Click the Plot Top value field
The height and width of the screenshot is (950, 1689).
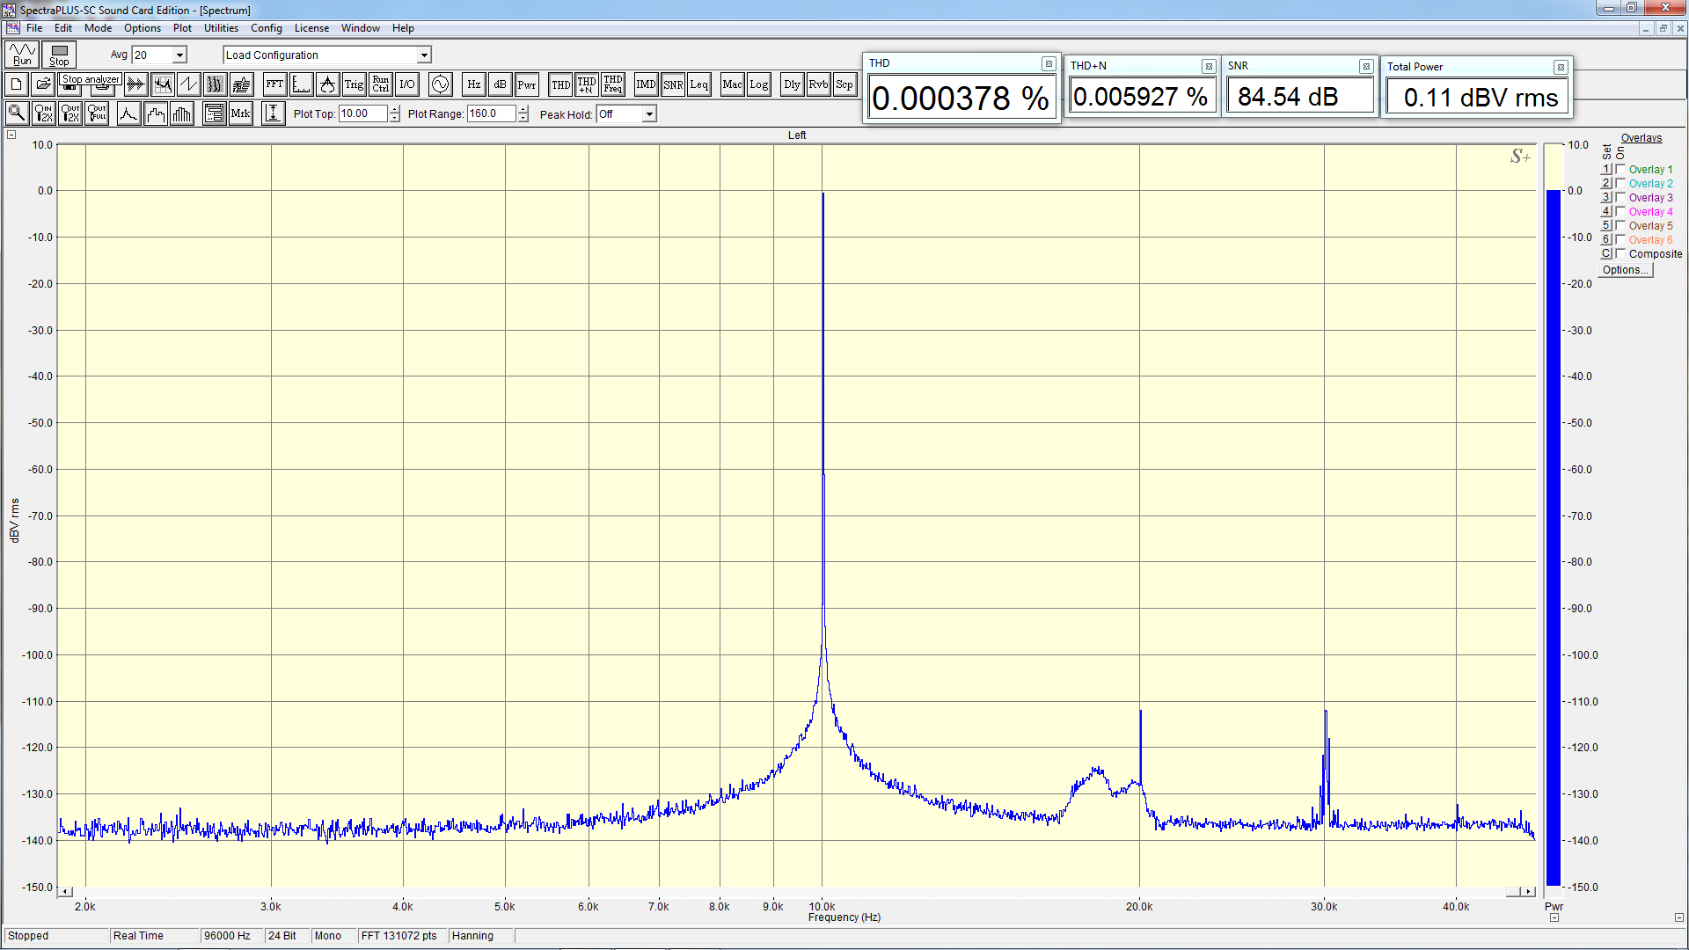[362, 113]
